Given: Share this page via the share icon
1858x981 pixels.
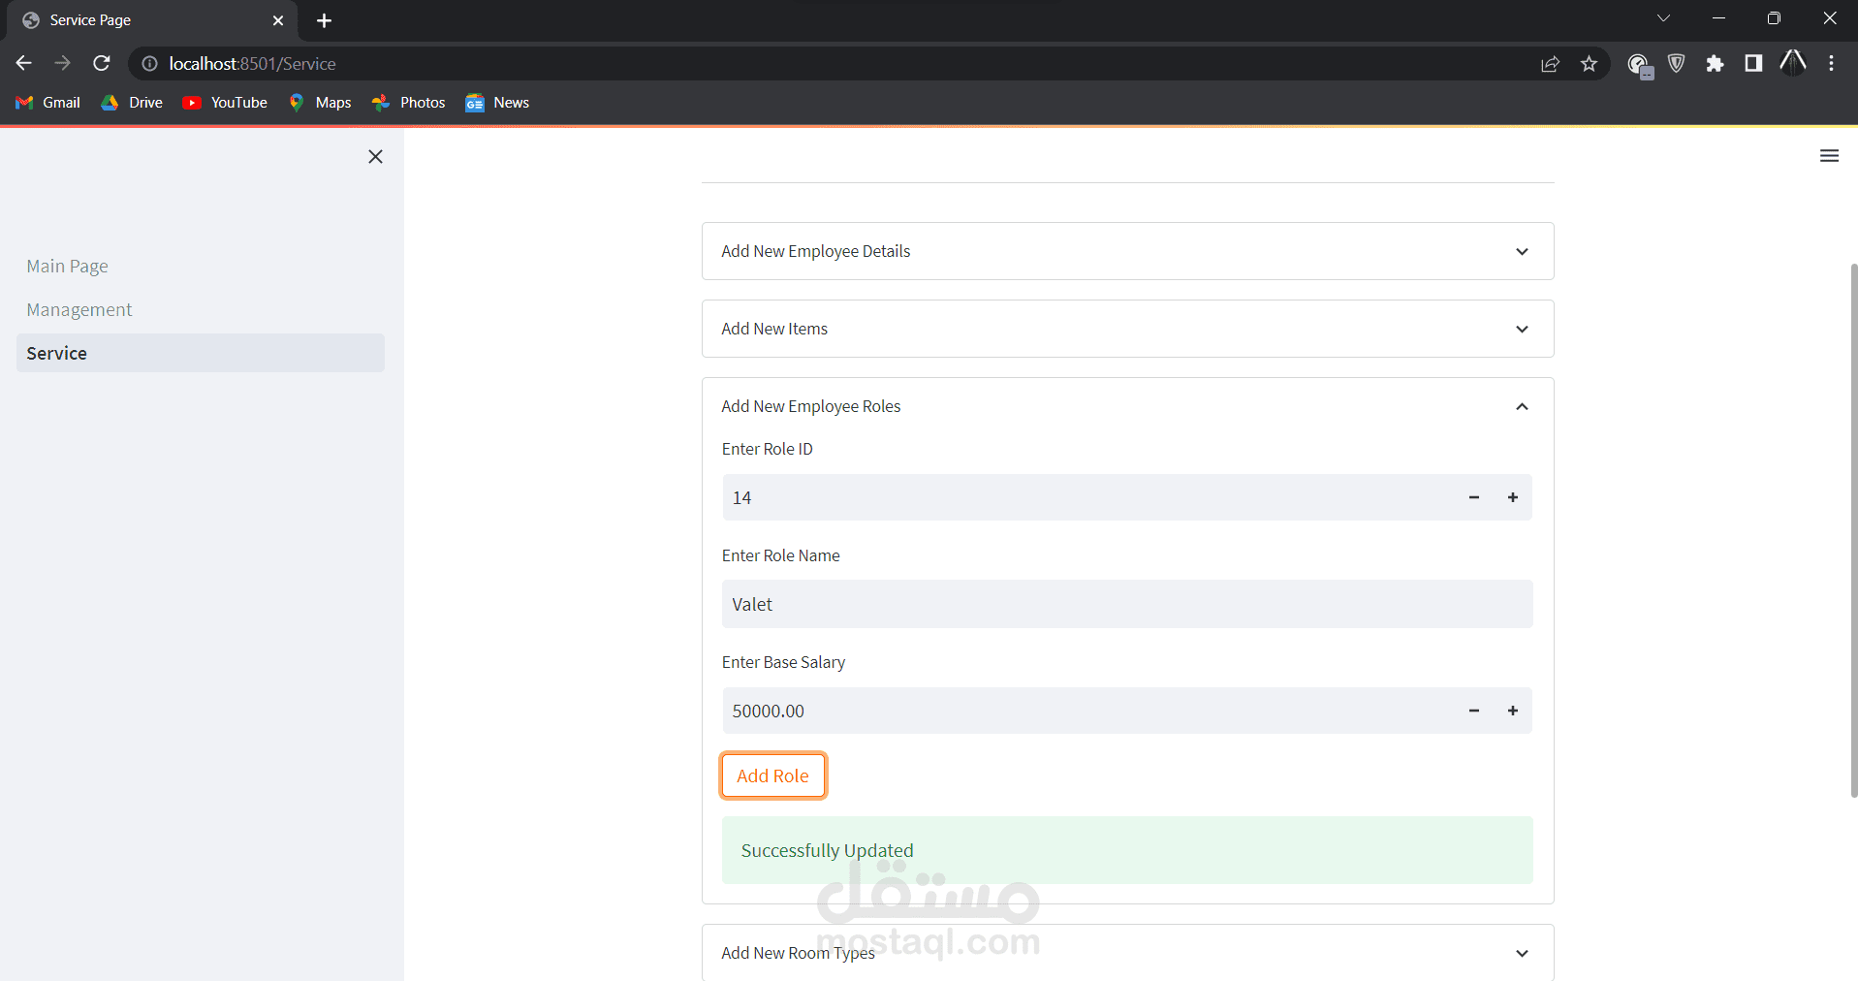Looking at the screenshot, I should point(1550,64).
